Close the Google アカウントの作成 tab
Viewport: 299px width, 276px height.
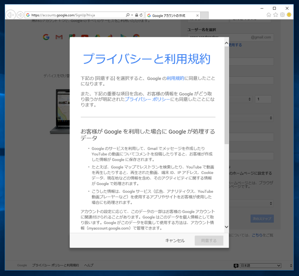point(197,15)
